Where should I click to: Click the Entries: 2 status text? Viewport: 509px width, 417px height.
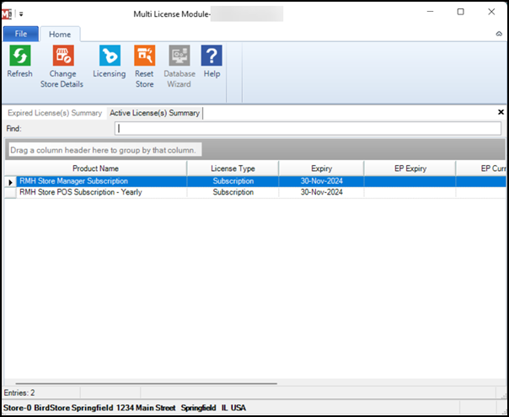[x=19, y=393]
